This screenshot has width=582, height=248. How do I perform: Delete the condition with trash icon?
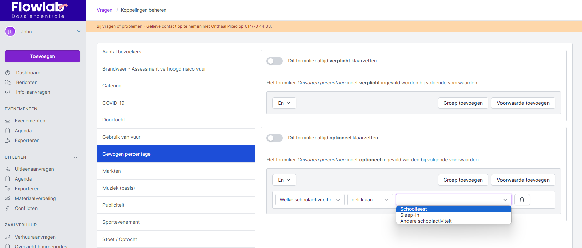(x=522, y=200)
